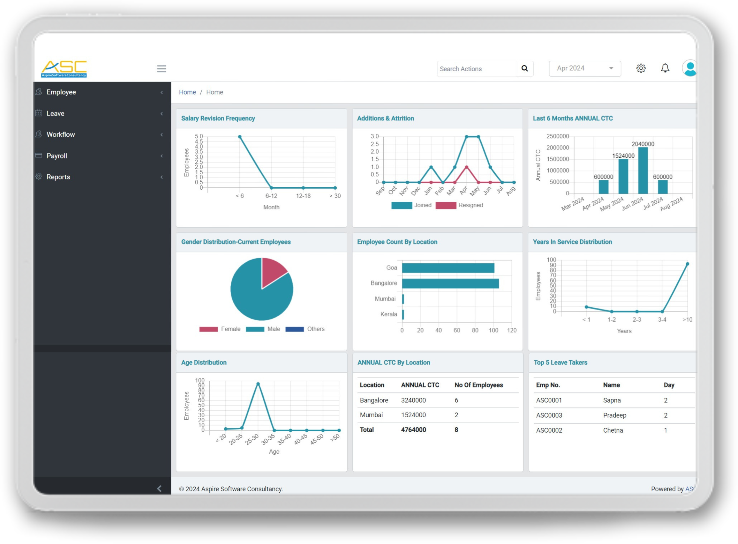This screenshot has width=738, height=544.
Task: Open the user profile avatar
Action: click(x=689, y=68)
